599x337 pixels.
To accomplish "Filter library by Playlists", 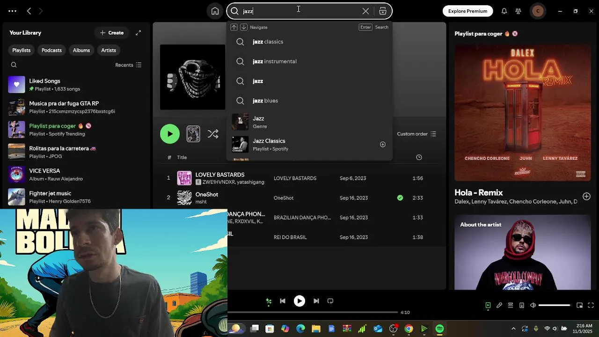I will tap(22, 50).
